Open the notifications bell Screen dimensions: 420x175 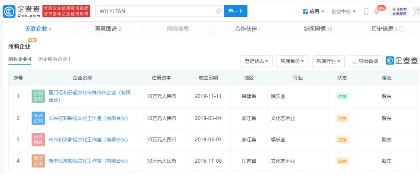(x=376, y=12)
